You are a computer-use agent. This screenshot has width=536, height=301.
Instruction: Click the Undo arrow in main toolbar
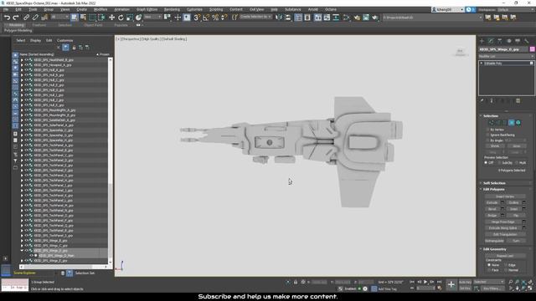(7, 18)
